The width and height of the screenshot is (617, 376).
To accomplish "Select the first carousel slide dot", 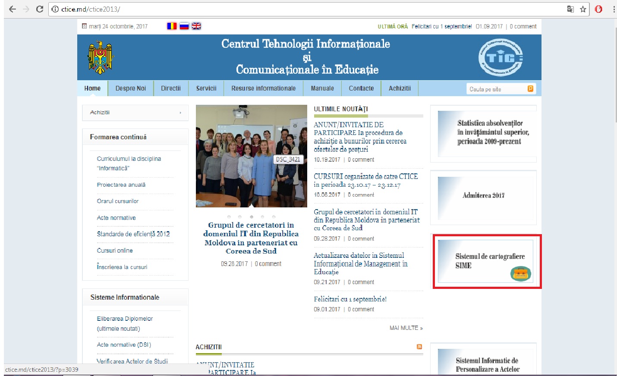I will (229, 217).
